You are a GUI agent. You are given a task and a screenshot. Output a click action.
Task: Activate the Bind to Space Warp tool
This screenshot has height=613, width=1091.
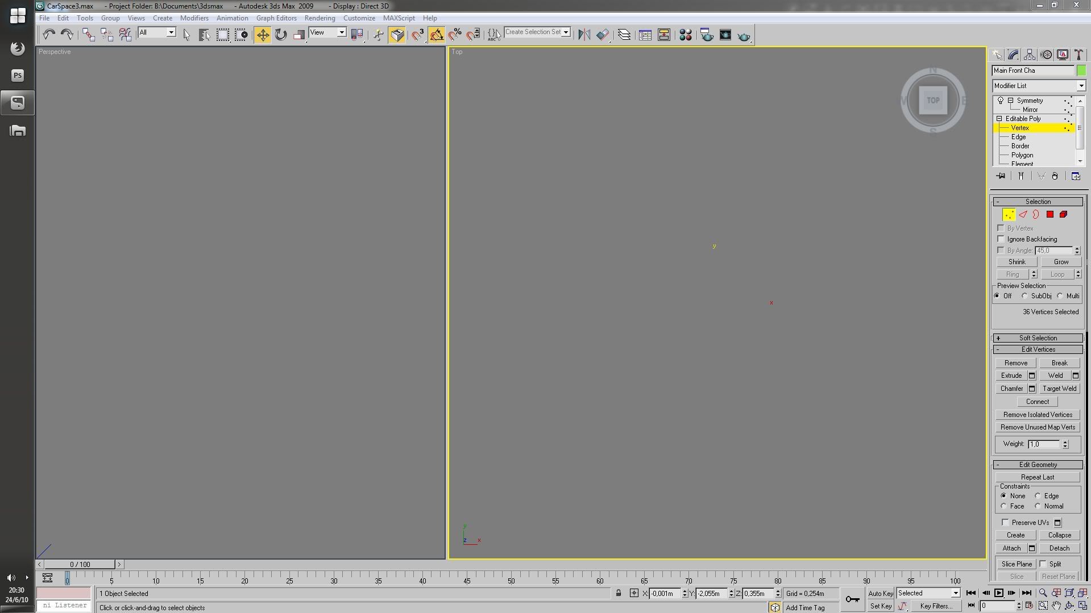coord(125,35)
